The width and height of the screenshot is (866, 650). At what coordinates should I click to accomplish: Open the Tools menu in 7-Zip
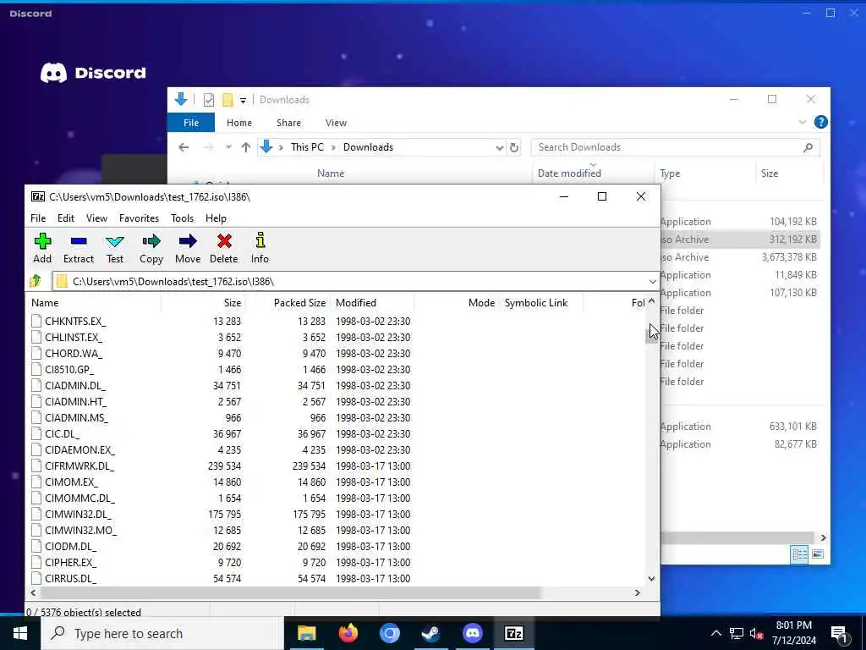tap(183, 218)
